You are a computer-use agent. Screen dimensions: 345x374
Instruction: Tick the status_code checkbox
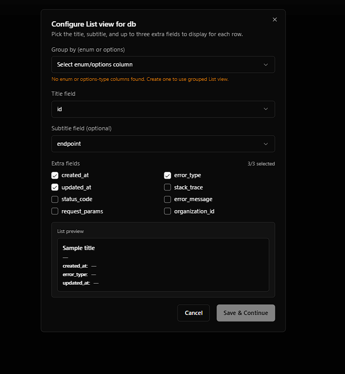coord(55,199)
